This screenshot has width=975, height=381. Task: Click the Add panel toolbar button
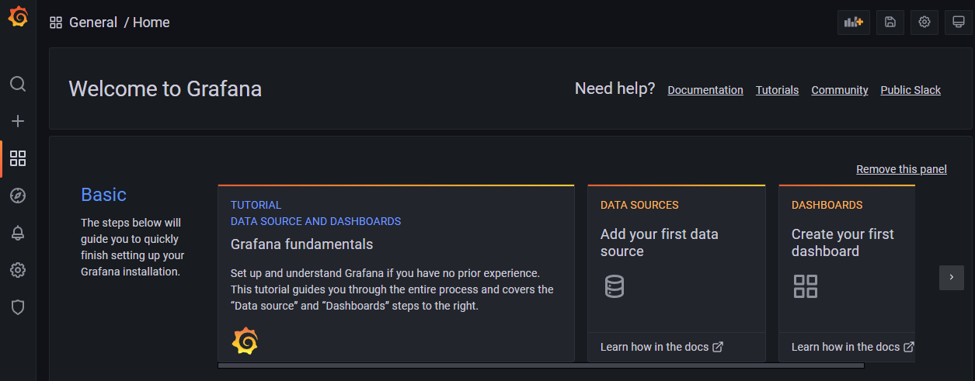854,23
